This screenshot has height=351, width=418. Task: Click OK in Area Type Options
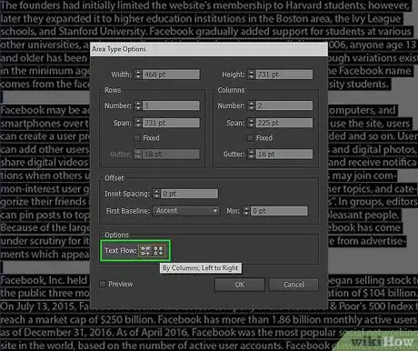(x=240, y=285)
